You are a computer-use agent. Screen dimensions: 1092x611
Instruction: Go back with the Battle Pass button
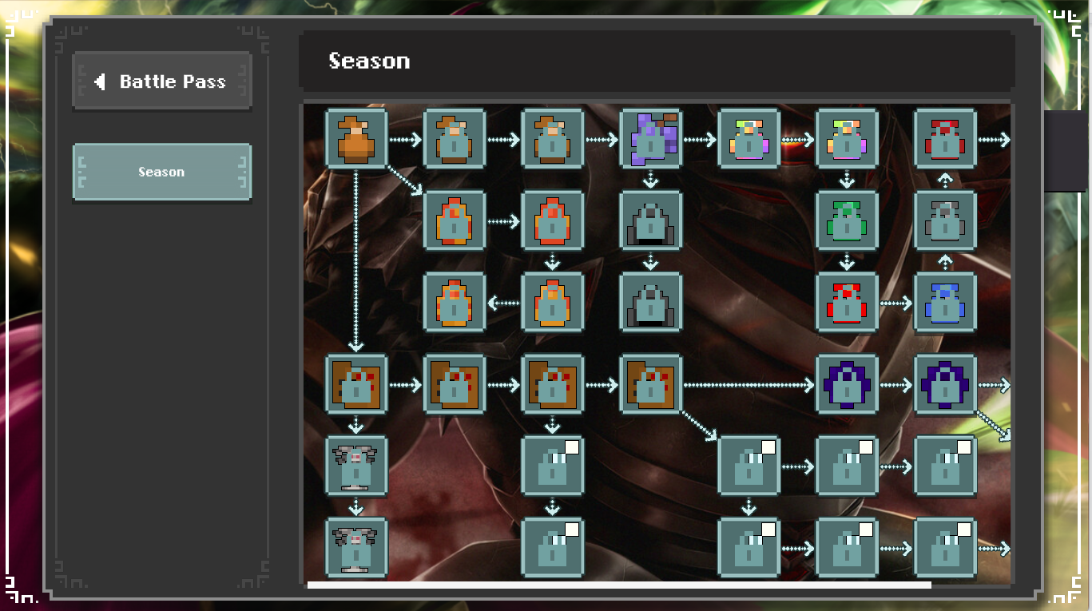162,81
